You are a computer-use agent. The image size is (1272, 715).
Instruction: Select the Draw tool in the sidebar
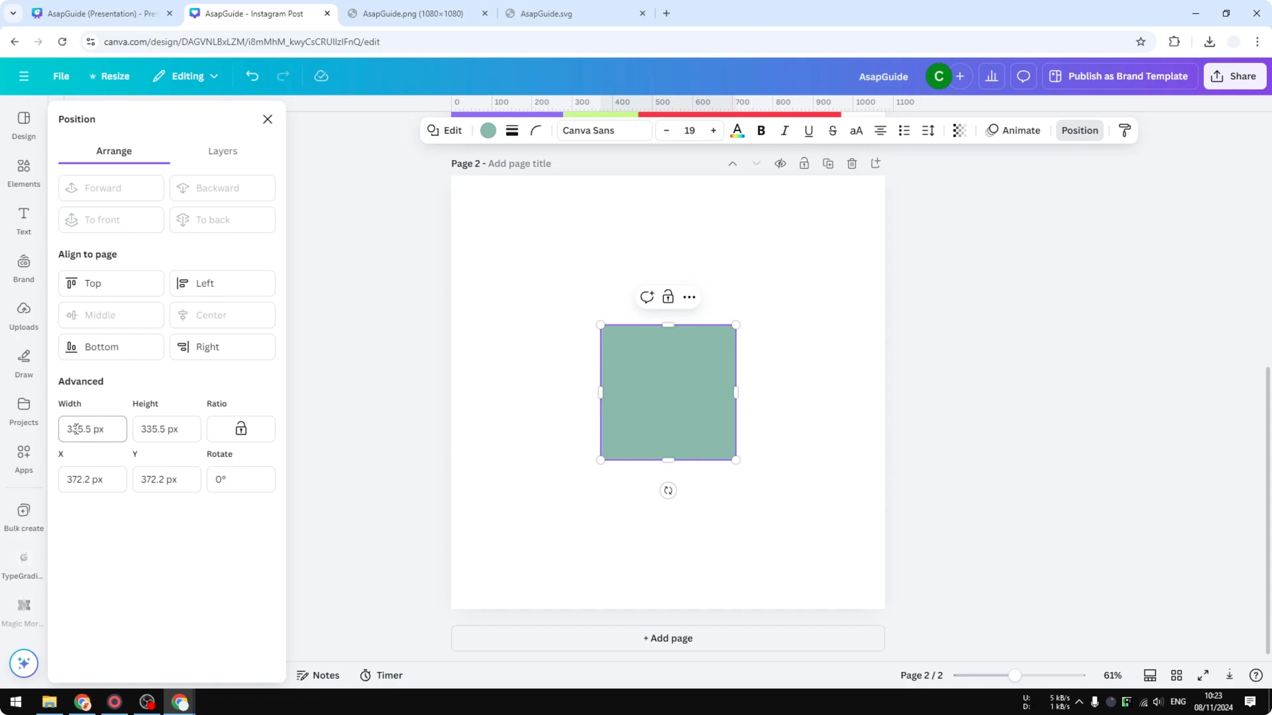pyautogui.click(x=23, y=364)
